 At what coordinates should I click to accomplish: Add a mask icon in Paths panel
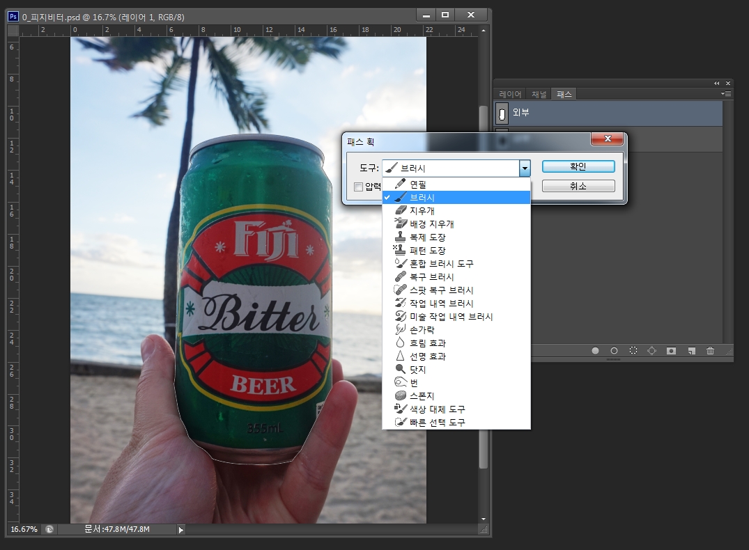pyautogui.click(x=671, y=351)
